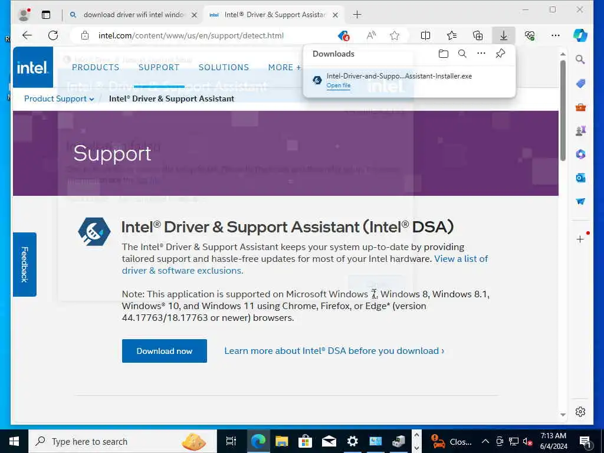Search downloads with magnifier icon
604x453 pixels.
[x=462, y=54]
